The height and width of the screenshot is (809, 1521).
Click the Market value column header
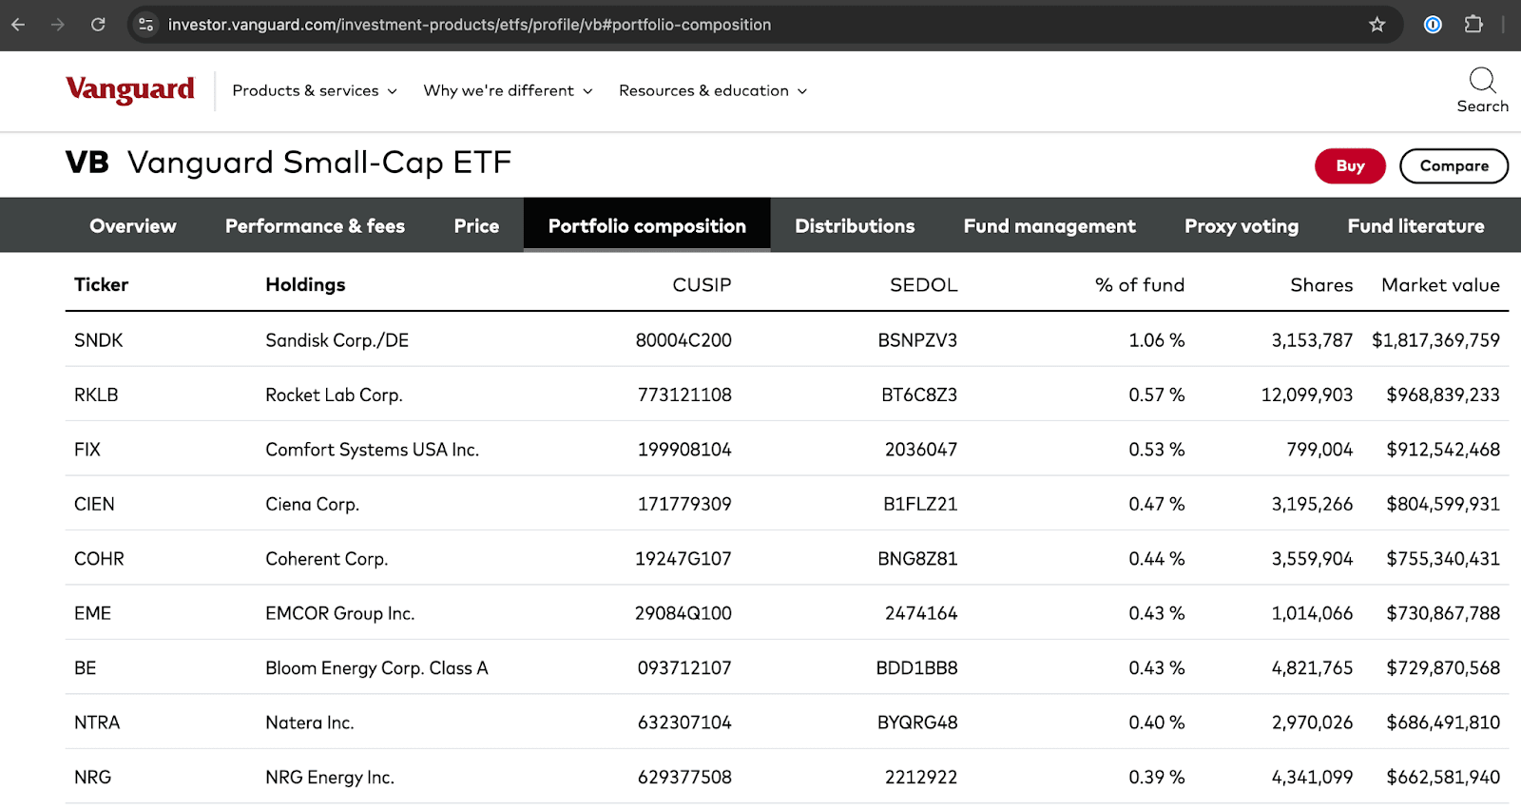(1440, 285)
